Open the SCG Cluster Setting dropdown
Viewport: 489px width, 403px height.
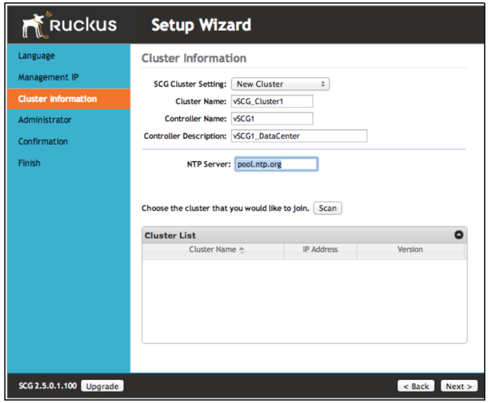[x=280, y=84]
